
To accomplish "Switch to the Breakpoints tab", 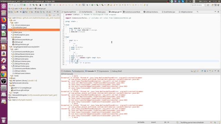I will pos(78,71).
